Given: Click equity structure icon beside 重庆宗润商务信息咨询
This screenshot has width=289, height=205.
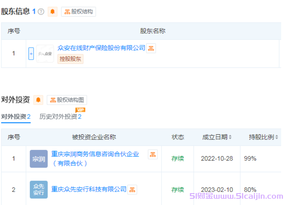Looking at the screenshot, I should click(x=153, y=154).
